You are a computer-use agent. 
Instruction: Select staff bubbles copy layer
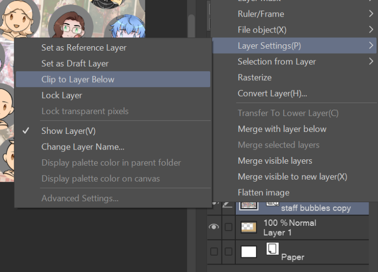point(302,208)
